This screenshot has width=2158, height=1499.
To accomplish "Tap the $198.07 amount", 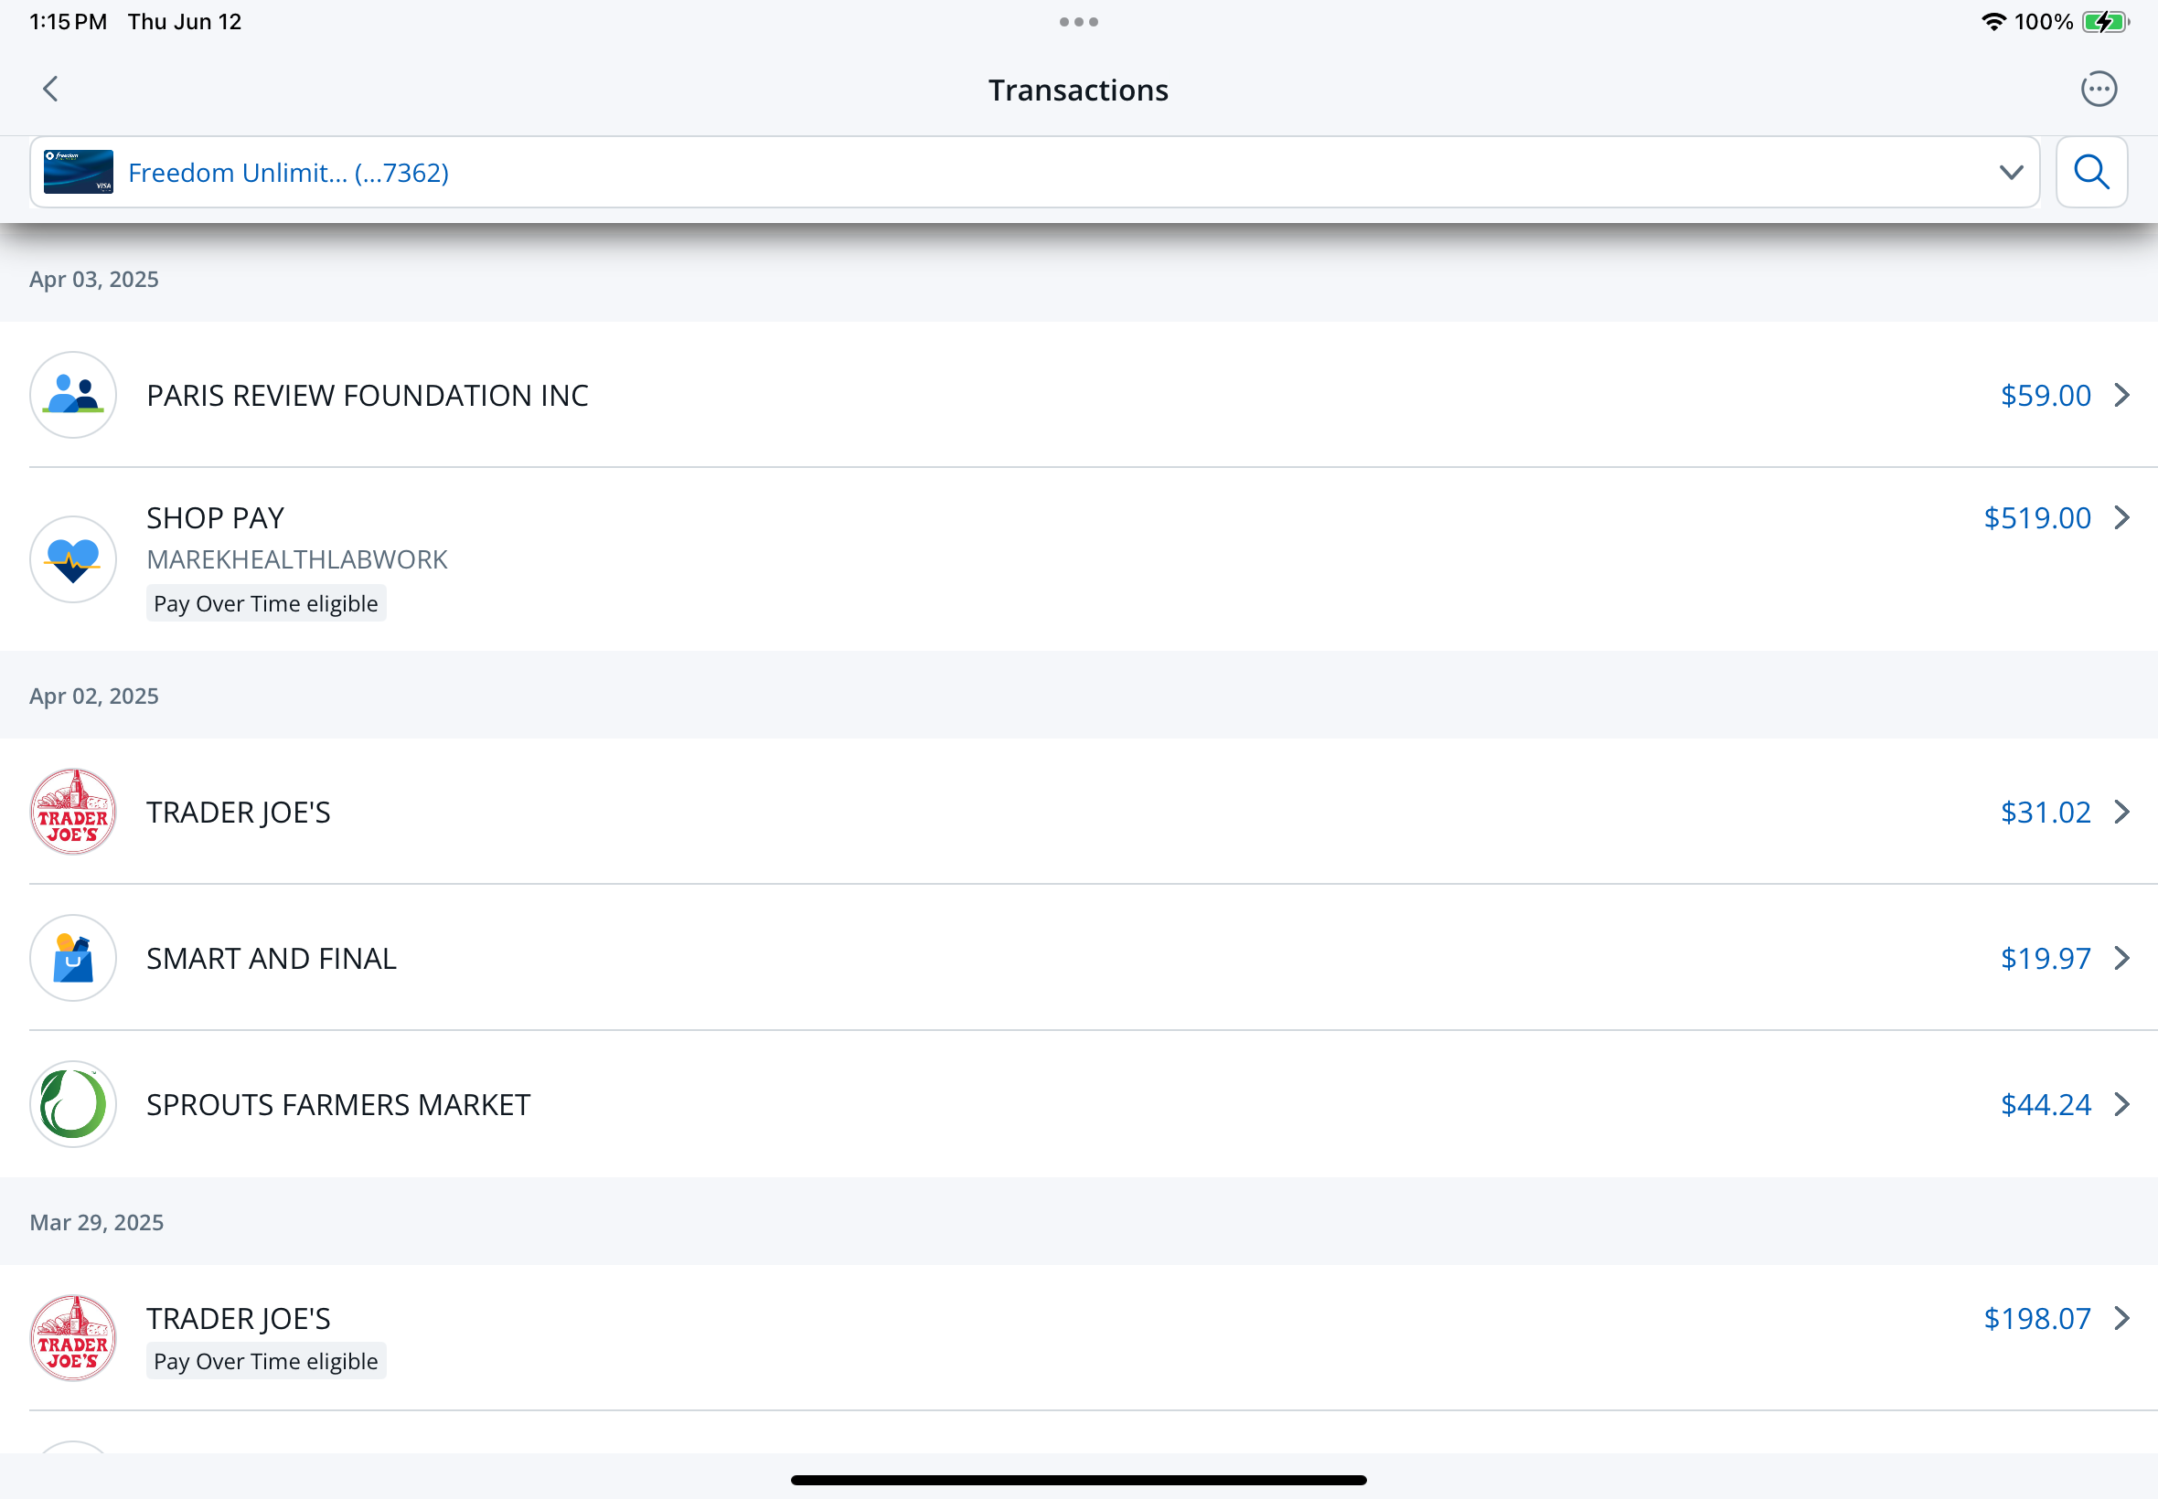I will 2035,1319.
